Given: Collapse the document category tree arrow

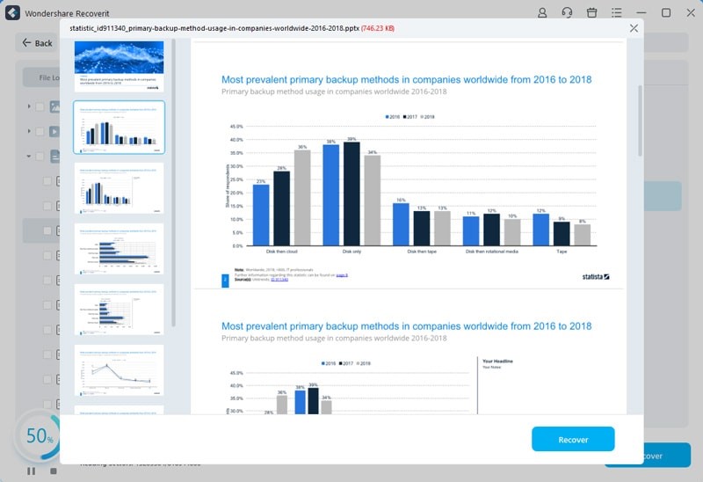Looking at the screenshot, I should 29,157.
